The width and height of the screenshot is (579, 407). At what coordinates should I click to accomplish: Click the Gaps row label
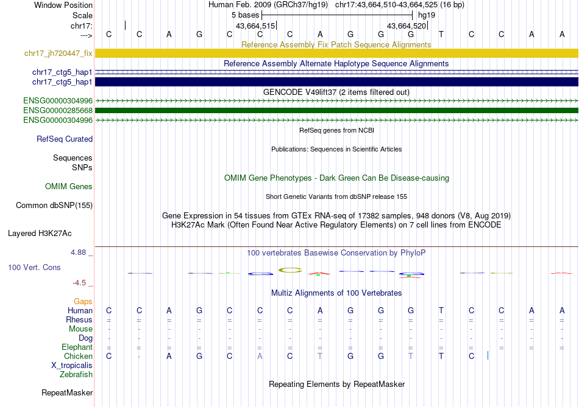(x=83, y=302)
